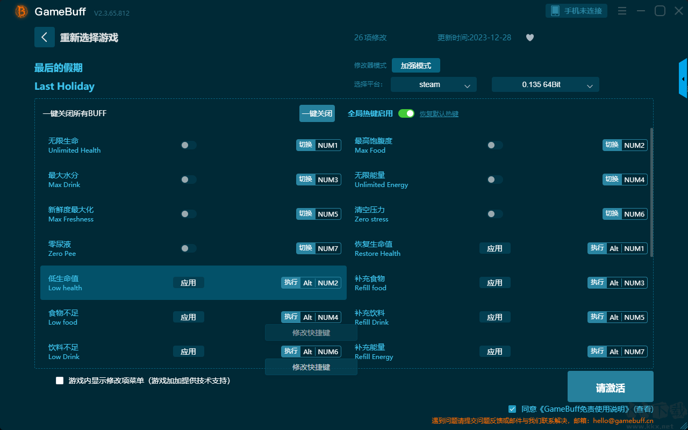Click the lower 修改快捷键 tooltip button

pos(311,367)
